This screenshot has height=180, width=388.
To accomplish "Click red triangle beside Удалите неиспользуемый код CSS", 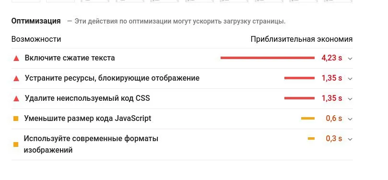I will click(16, 99).
